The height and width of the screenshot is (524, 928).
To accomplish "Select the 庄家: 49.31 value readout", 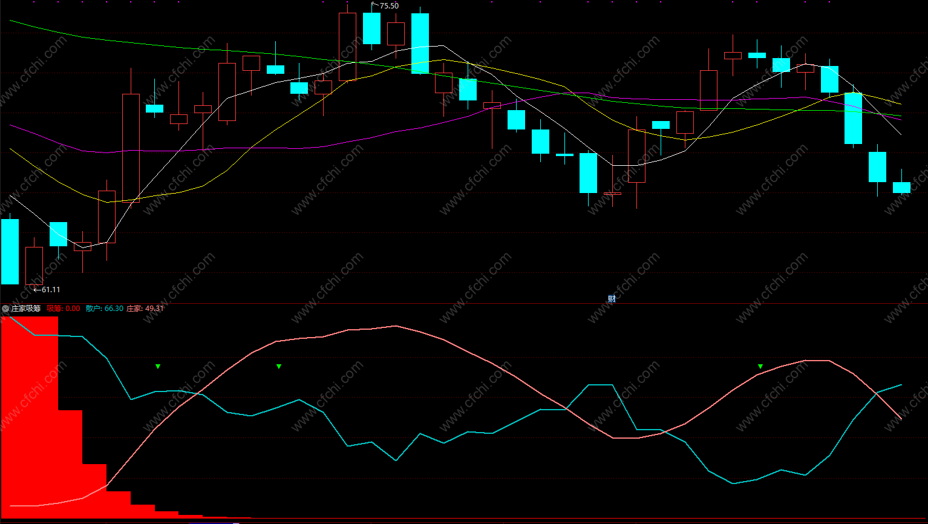I will tap(145, 309).
